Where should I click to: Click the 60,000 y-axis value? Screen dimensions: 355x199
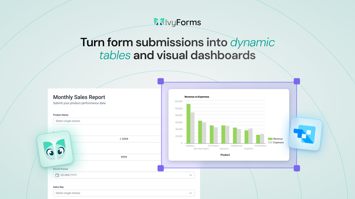179,122
